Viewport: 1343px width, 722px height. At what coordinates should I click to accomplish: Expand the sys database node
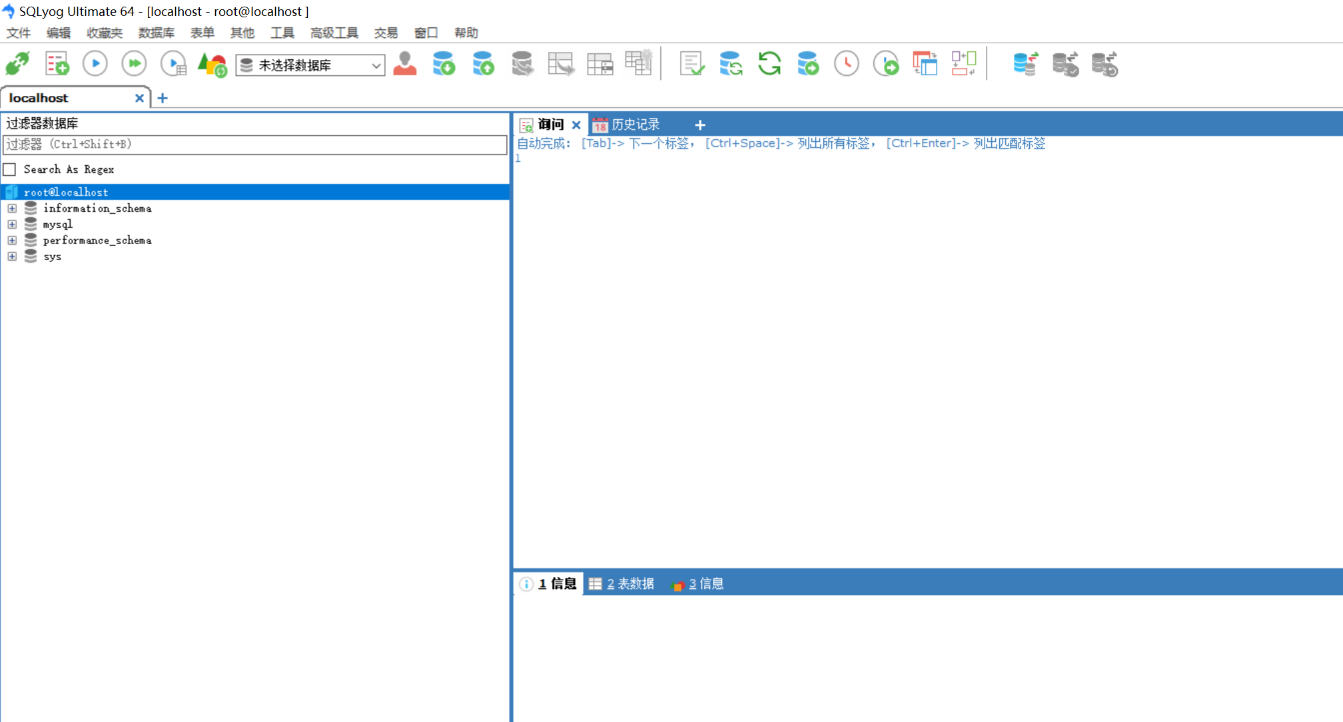click(x=12, y=256)
